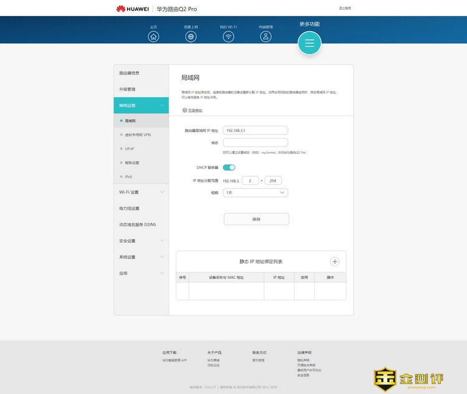The width and height of the screenshot is (467, 394).
Task: Open the 租期 lease time dropdown
Action: 255,193
